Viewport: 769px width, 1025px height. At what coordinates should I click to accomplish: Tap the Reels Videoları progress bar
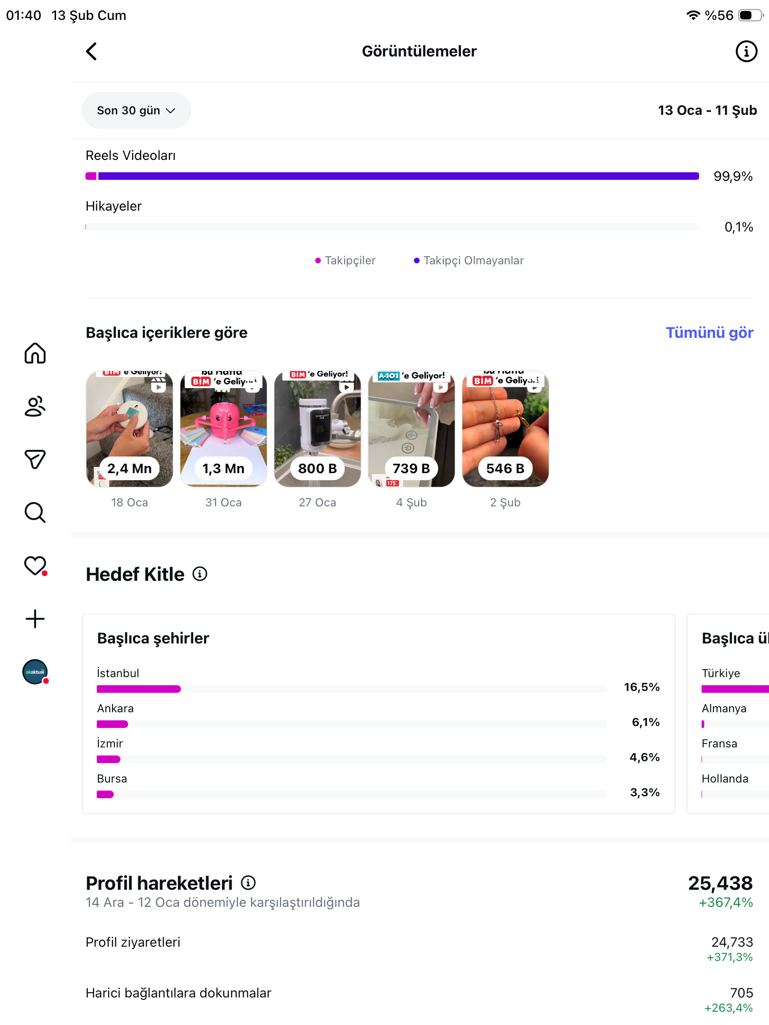point(392,176)
